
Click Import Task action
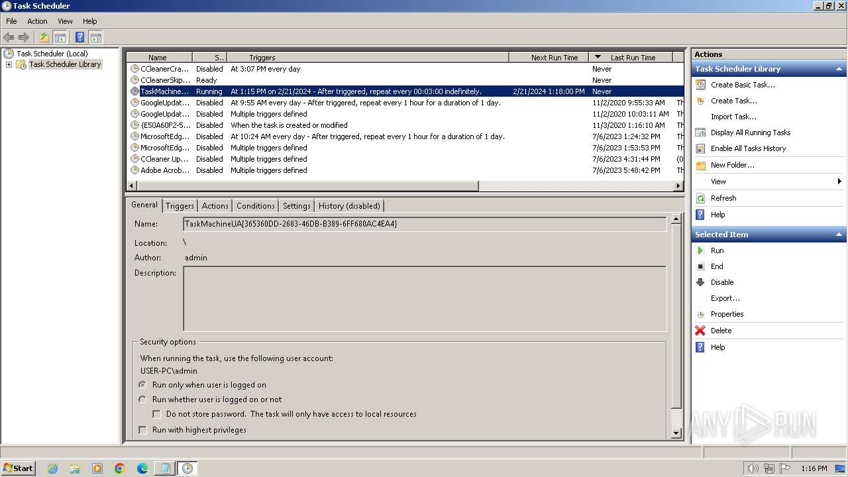tap(733, 117)
